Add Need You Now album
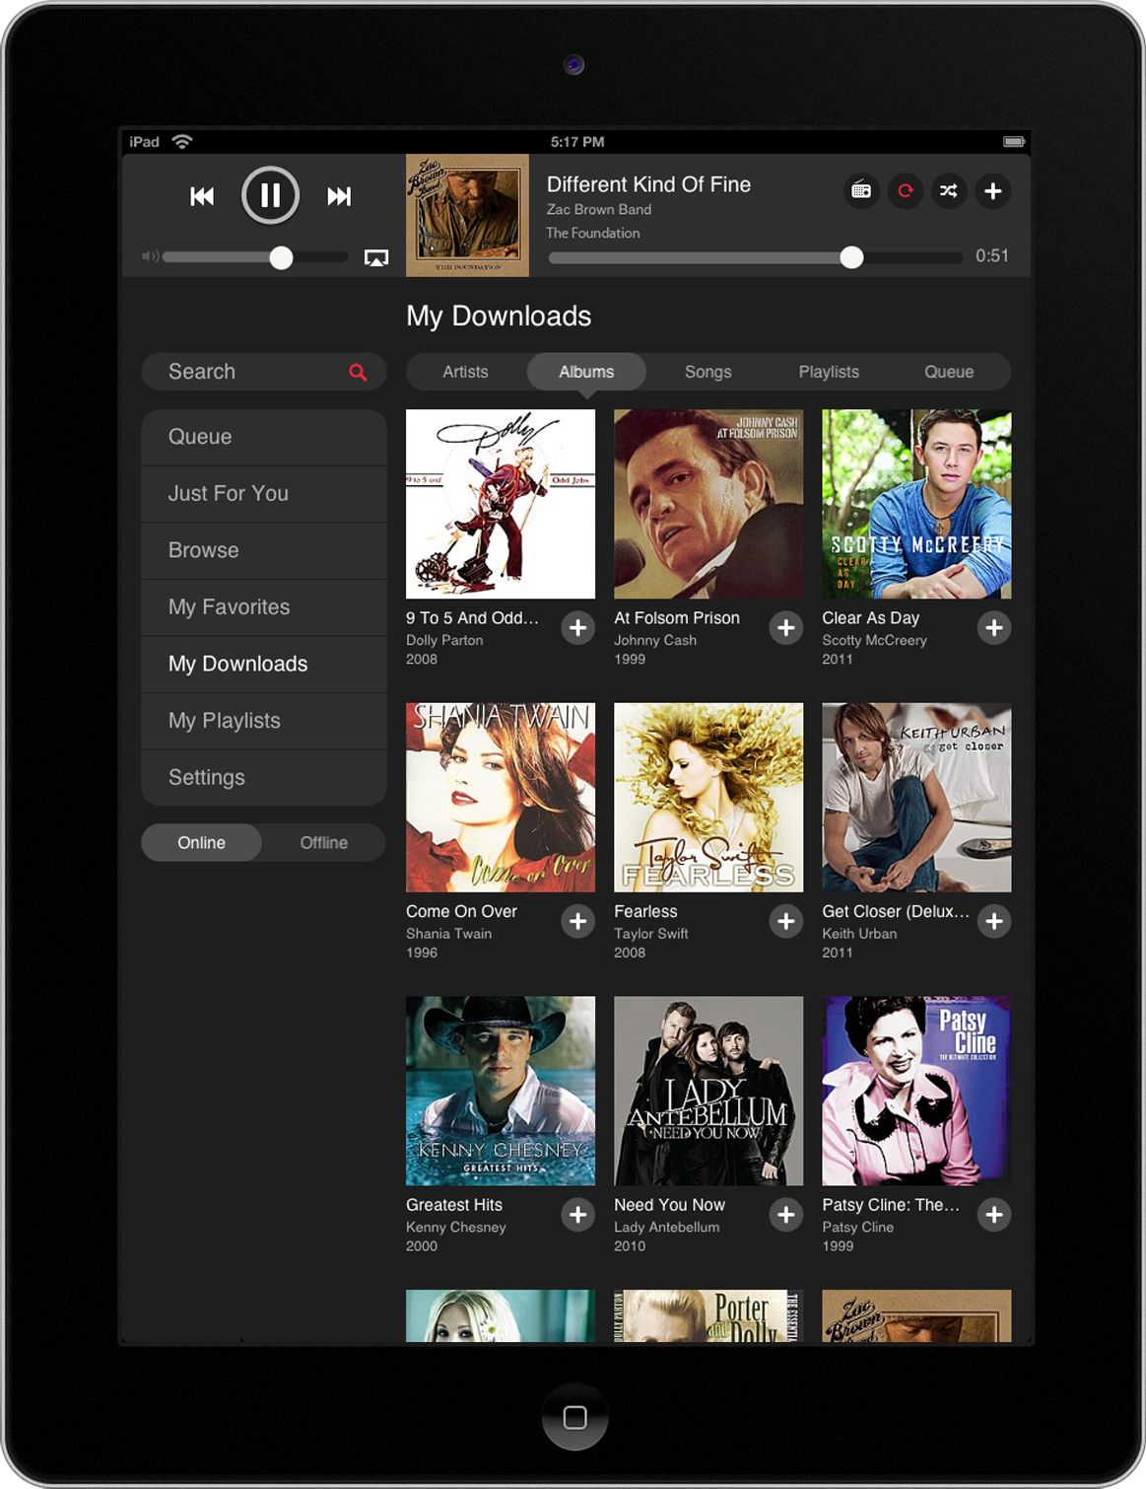The height and width of the screenshot is (1489, 1146). (786, 1215)
